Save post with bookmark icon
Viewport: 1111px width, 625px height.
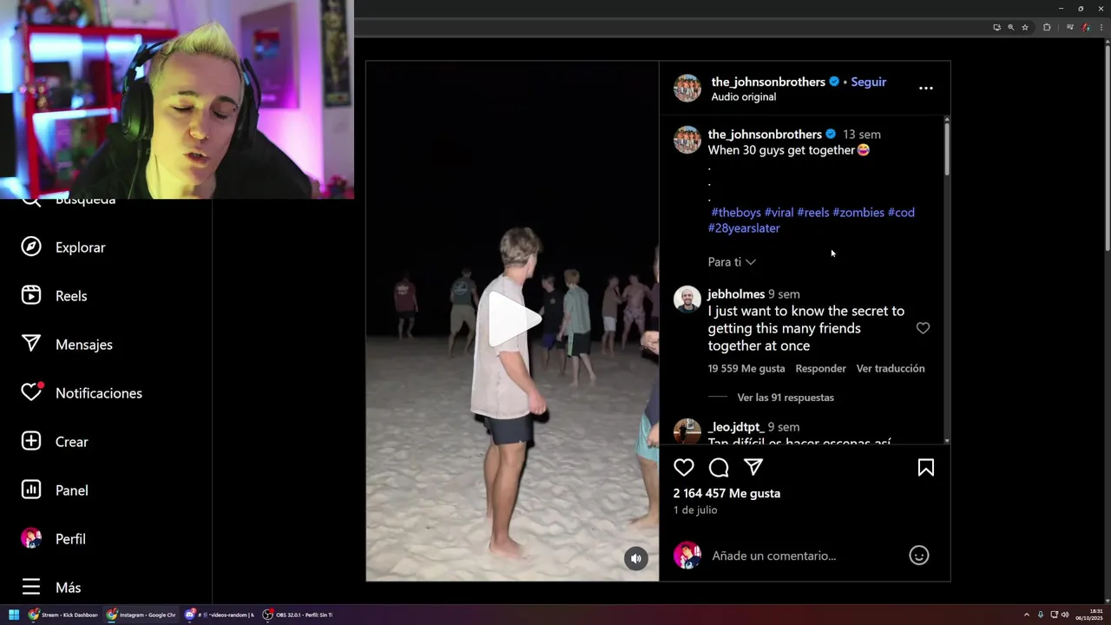926,468
